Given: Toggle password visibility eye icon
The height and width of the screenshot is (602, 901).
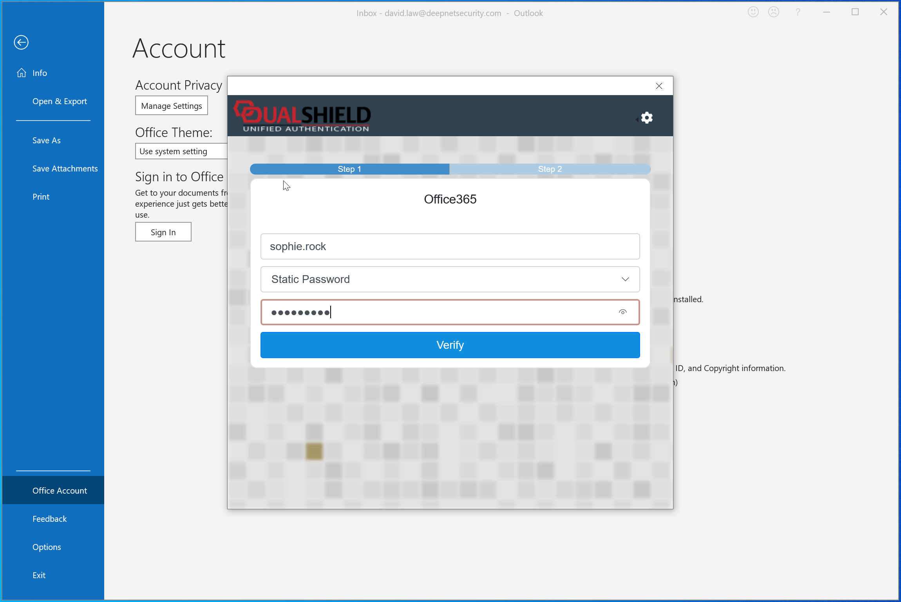Looking at the screenshot, I should [x=623, y=312].
